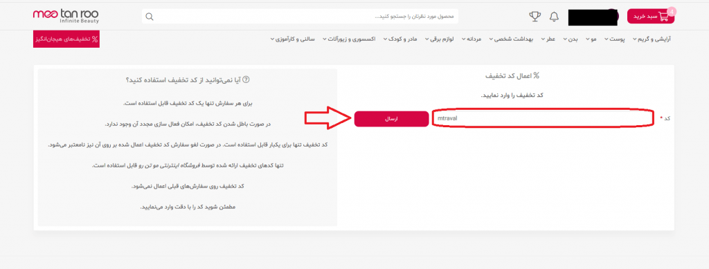Image resolution: width=709 pixels, height=269 pixels.
Task: Click the search magnifier icon
Action: 150,17
